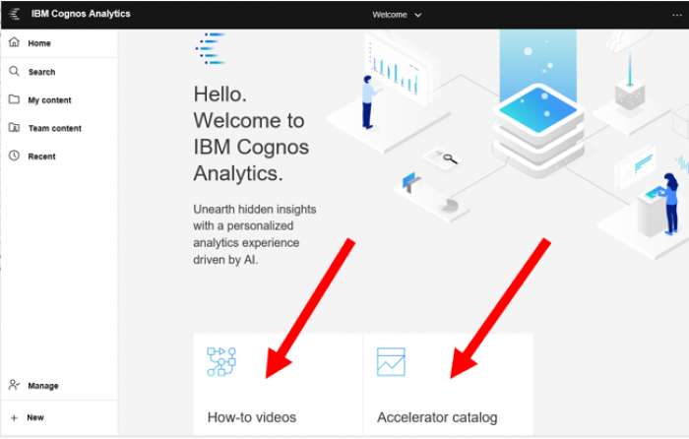
Task: Open Manage person icon in sidebar
Action: [14, 385]
